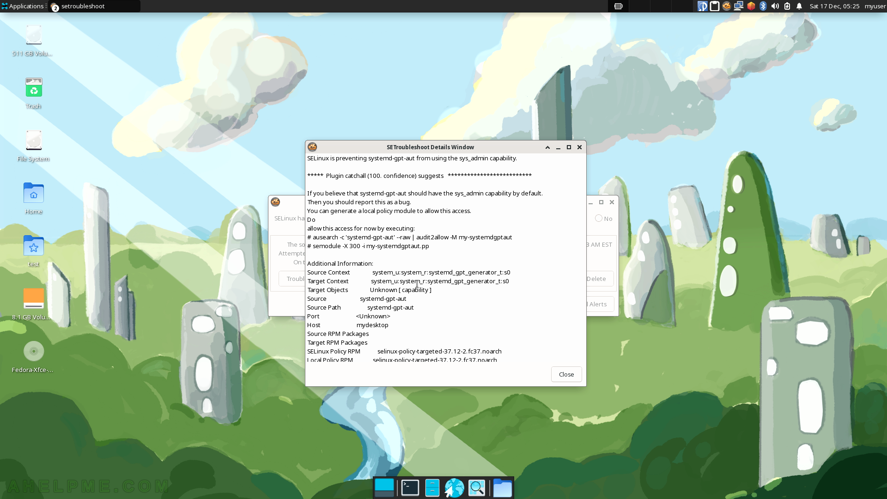The image size is (887, 499).
Task: Launch Terminal from the bottom dock
Action: click(x=410, y=488)
